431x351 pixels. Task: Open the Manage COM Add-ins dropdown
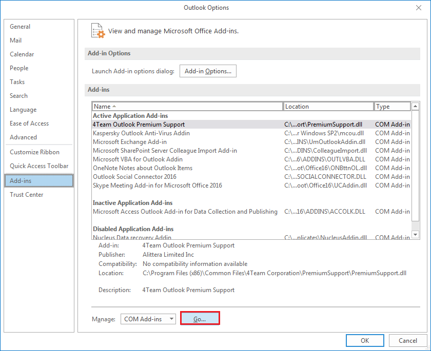148,319
